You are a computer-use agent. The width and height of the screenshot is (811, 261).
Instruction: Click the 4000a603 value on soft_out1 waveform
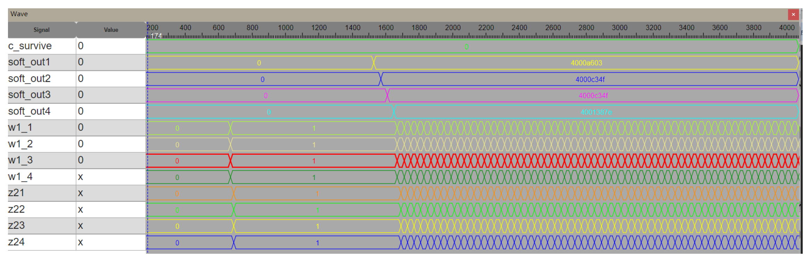[x=586, y=63]
